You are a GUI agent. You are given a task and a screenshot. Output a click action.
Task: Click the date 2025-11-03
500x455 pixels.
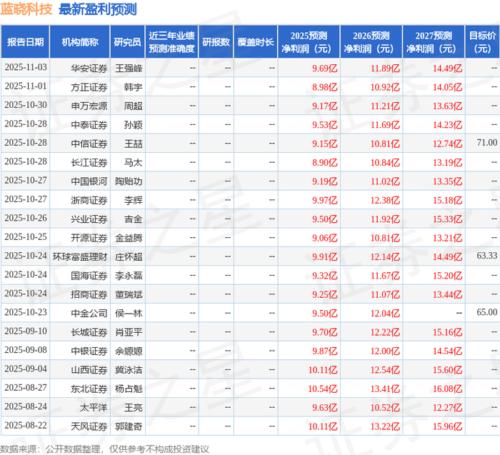(26, 67)
